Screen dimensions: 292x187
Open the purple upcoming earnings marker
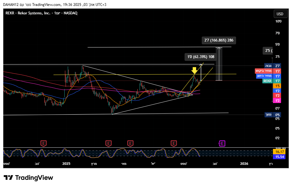click(x=222, y=144)
